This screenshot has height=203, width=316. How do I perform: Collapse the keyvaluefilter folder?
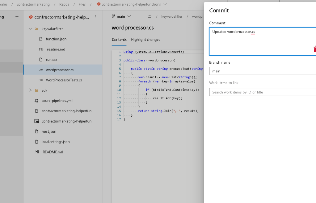coord(30,29)
